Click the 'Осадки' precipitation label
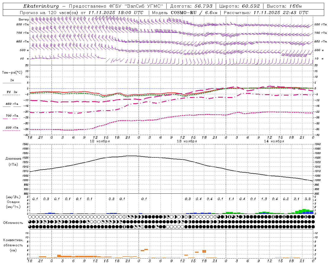 pos(13,202)
